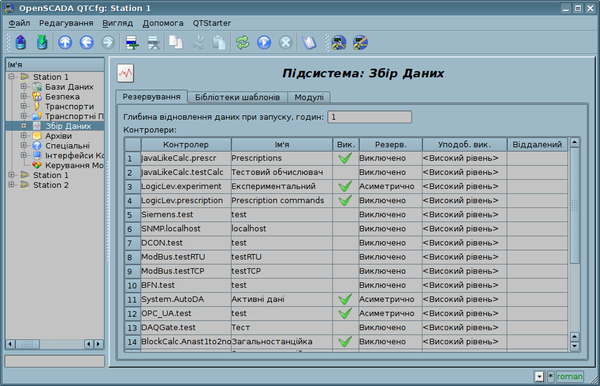Switch to the Бібліотеки шаблонів tab
Viewport: 600px width, 386px height.
[x=237, y=98]
